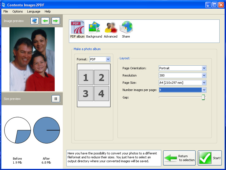Image resolution: width=226 pixels, height=170 pixels.
Task: Expand the Resolution dropdown
Action: pos(204,75)
